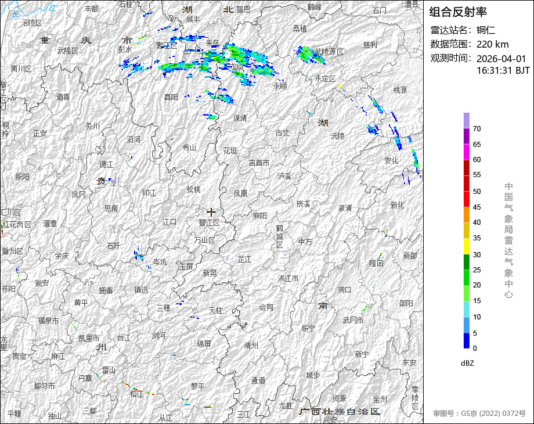Select the 岑巩 label

point(160,262)
